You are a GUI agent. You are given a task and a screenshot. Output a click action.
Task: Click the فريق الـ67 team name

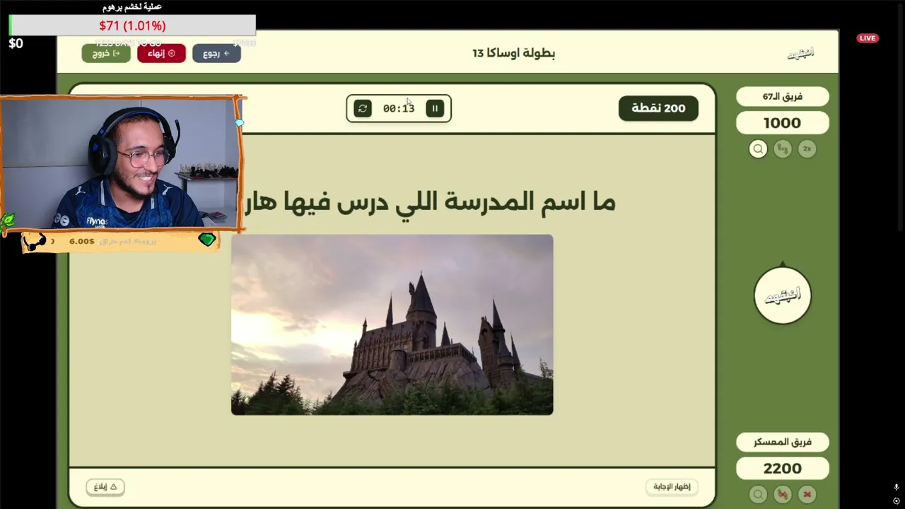(782, 97)
